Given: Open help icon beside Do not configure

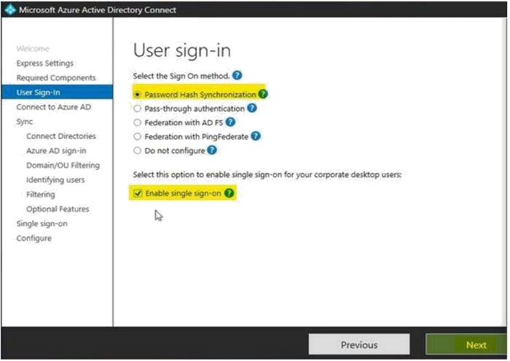Looking at the screenshot, I should click(212, 150).
